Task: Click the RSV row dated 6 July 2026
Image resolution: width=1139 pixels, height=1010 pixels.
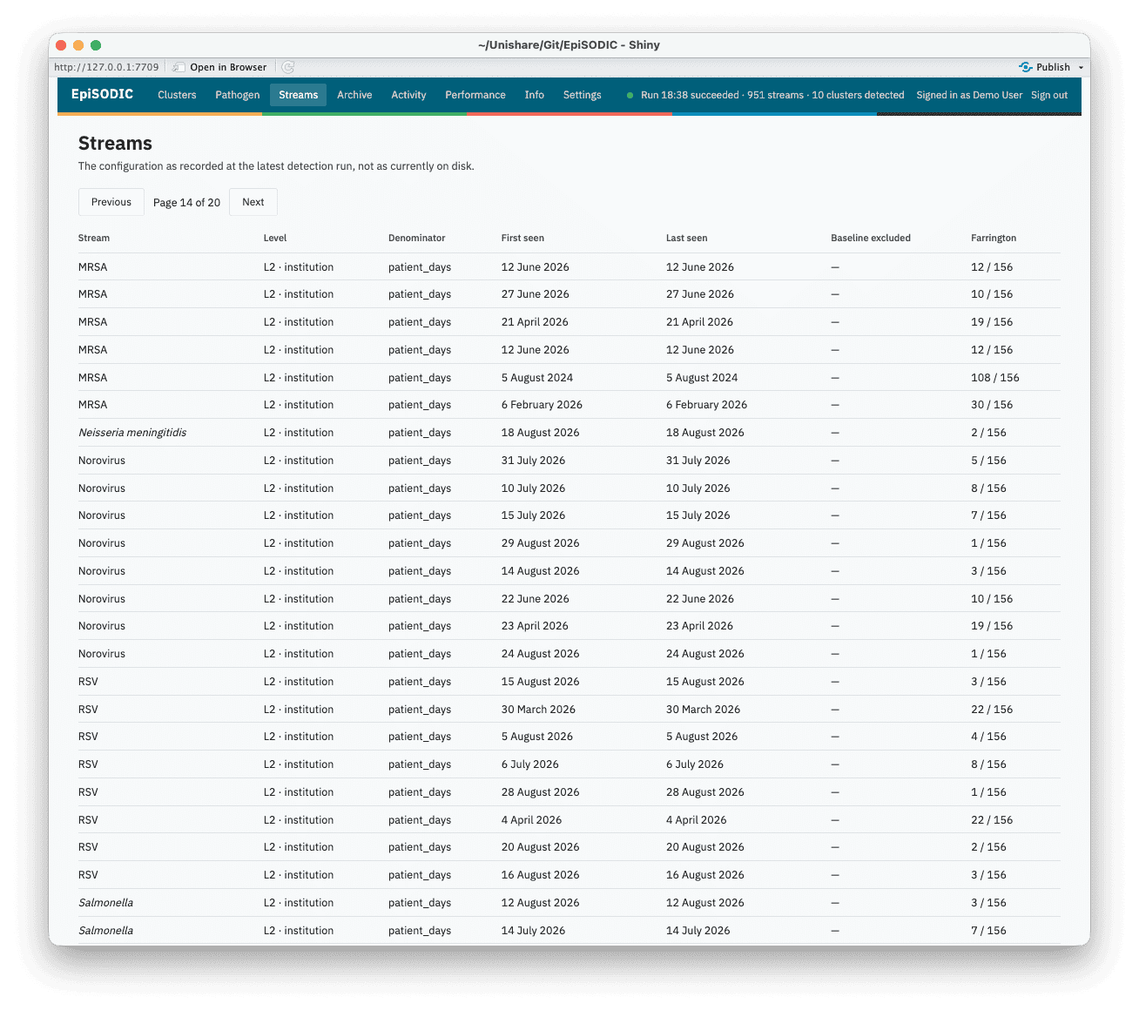Action: (x=569, y=764)
